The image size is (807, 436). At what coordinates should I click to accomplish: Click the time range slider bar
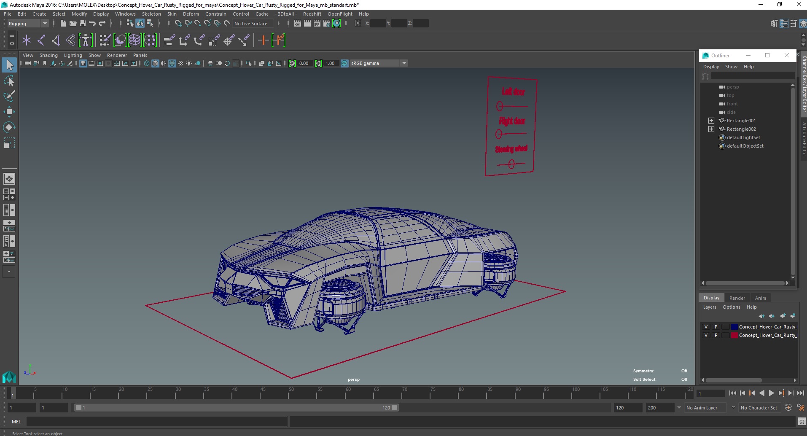tap(236, 408)
